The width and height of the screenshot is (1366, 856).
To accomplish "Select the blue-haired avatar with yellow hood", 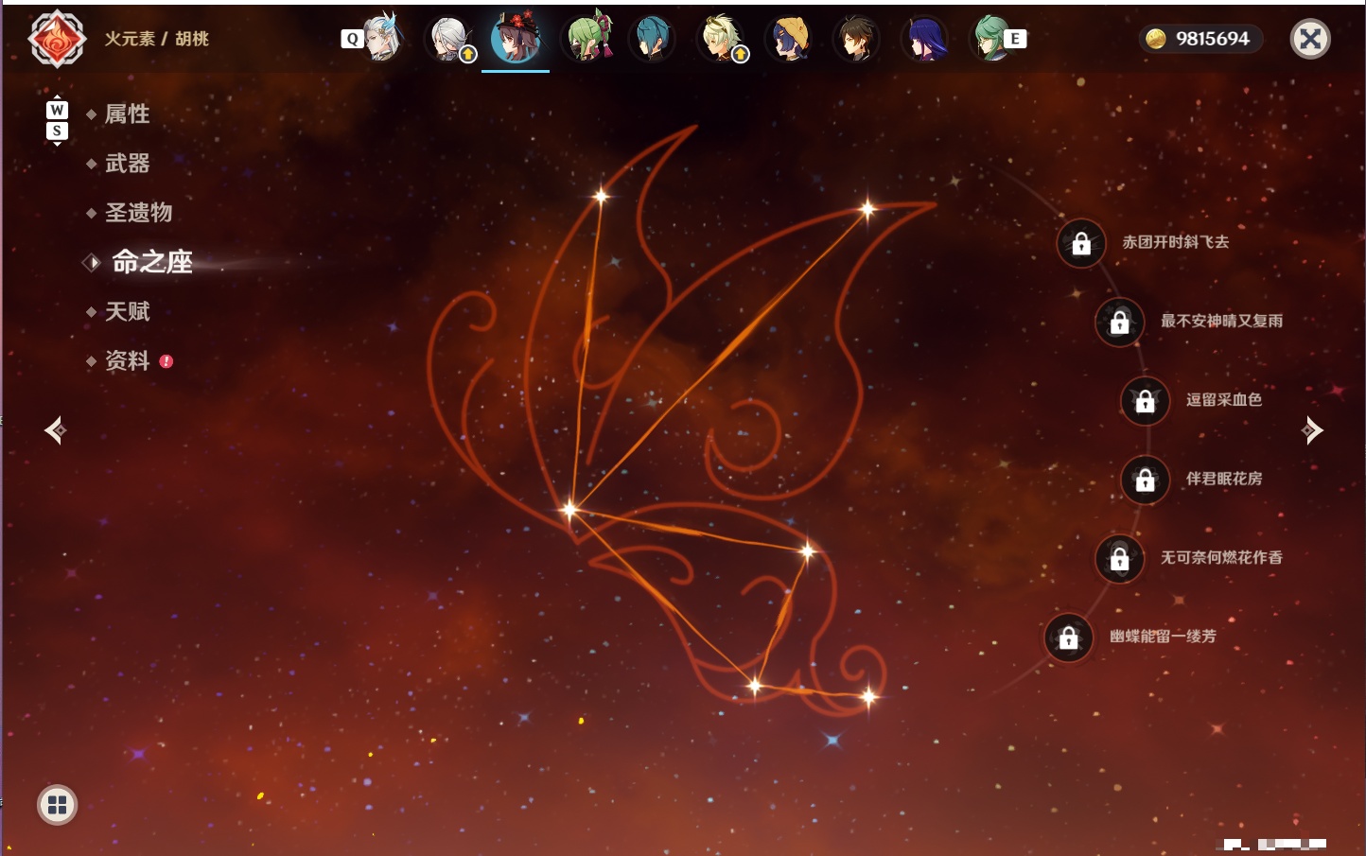I will coord(789,39).
